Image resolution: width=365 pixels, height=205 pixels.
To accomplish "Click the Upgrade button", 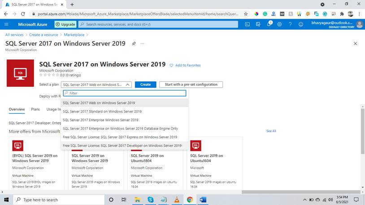I will (x=65, y=24).
